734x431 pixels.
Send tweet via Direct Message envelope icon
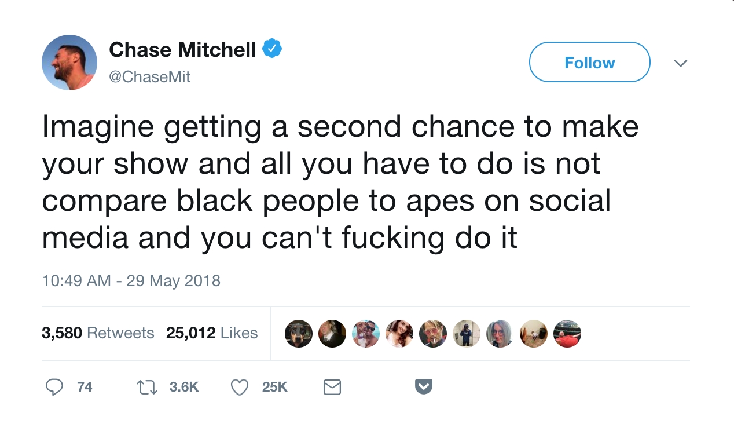pyautogui.click(x=332, y=387)
